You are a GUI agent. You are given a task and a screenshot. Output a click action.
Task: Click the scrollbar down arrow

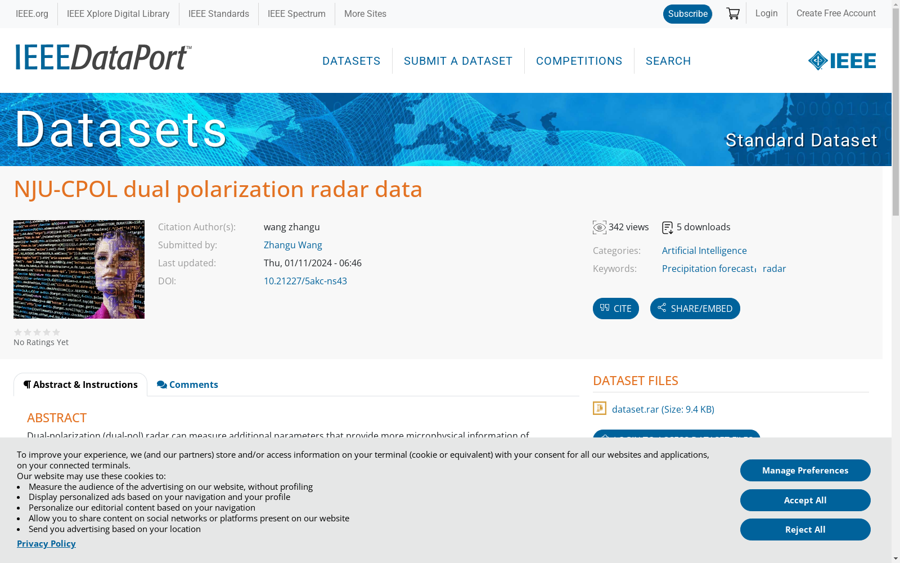tap(895, 558)
